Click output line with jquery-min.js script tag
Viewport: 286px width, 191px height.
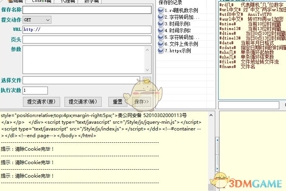[101, 122]
